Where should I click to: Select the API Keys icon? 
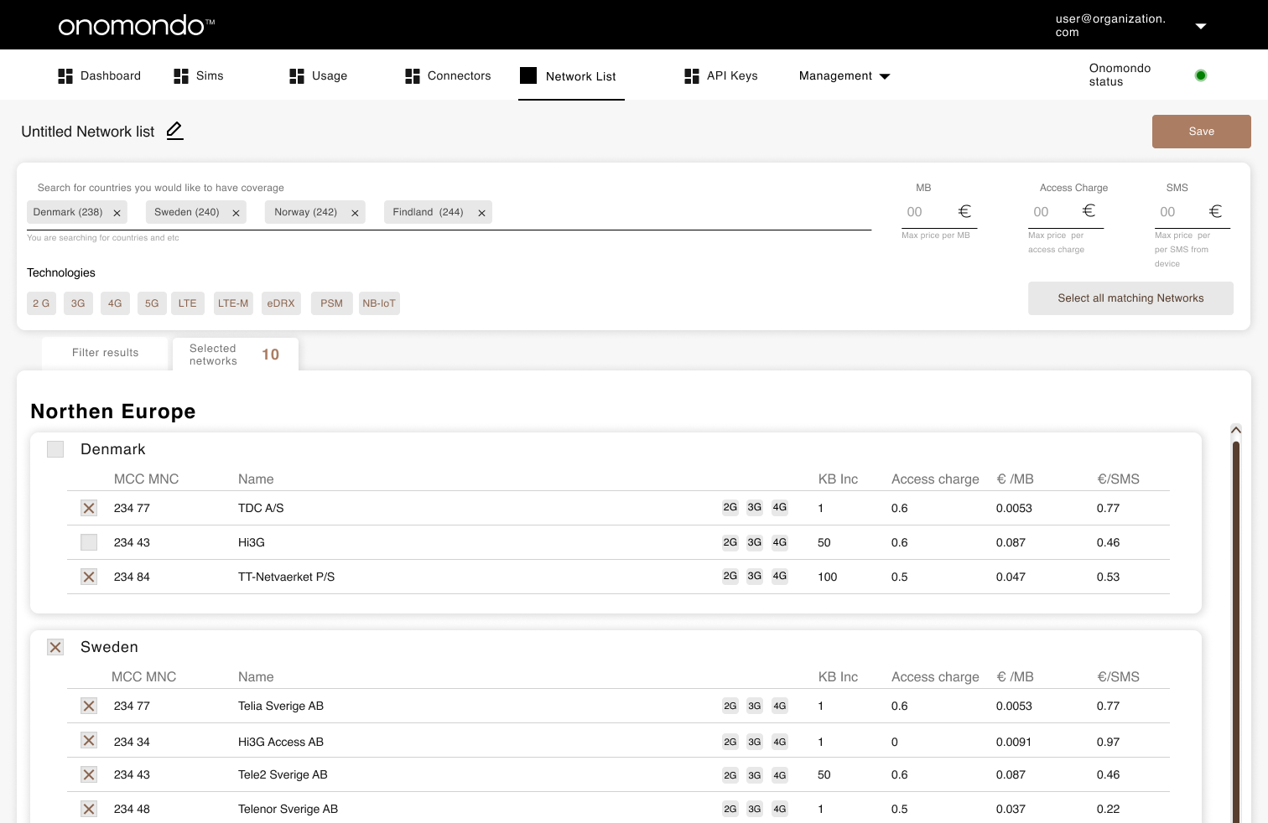692,75
